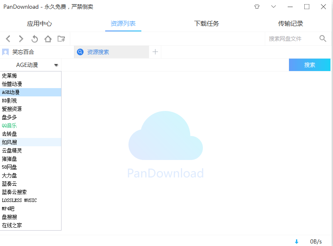This screenshot has width=333, height=246.
Task: Pick the green QQ音乐 entry
Action: (31, 125)
